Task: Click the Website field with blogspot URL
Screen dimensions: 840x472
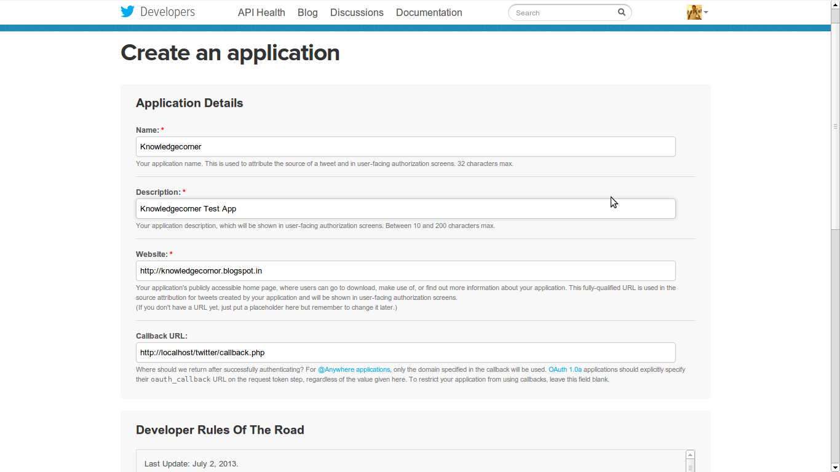Action: 406,270
